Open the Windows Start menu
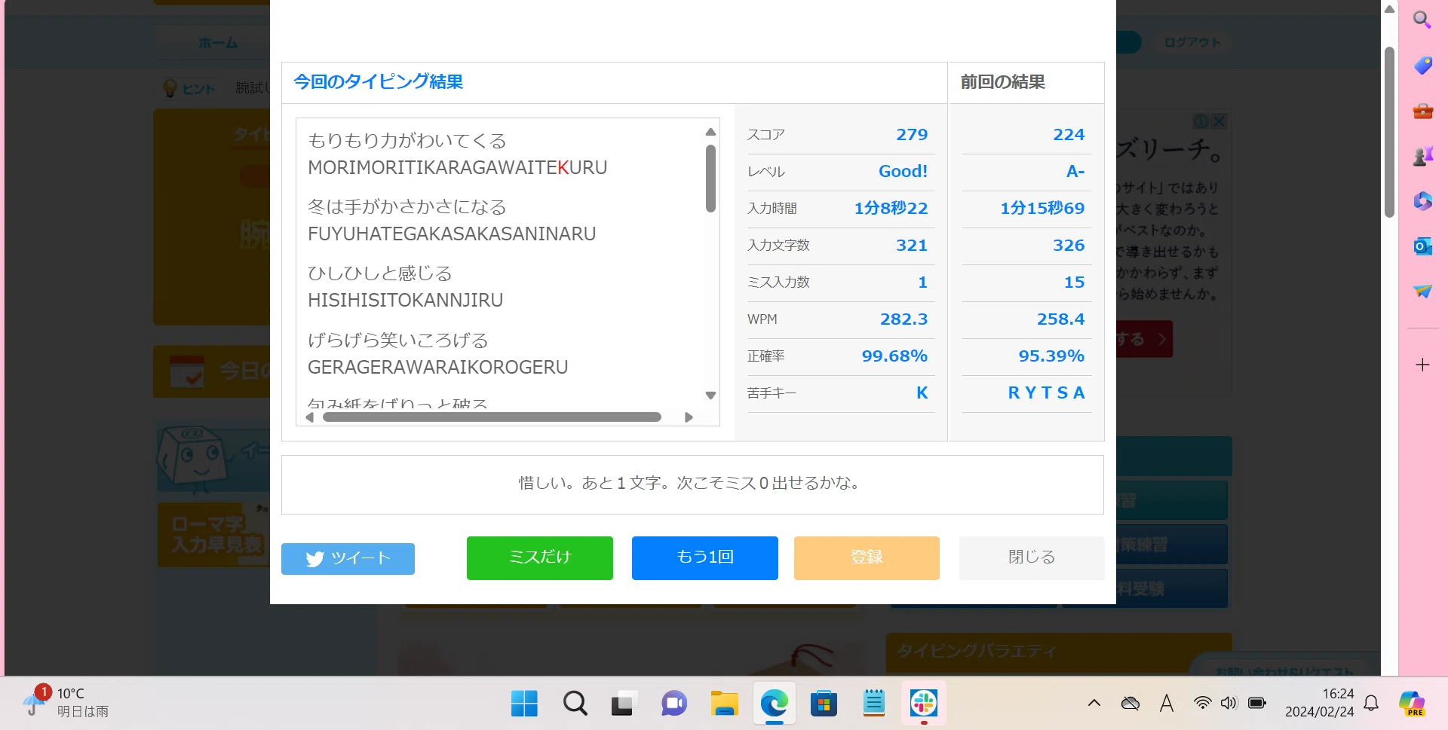The width and height of the screenshot is (1448, 730). [524, 704]
